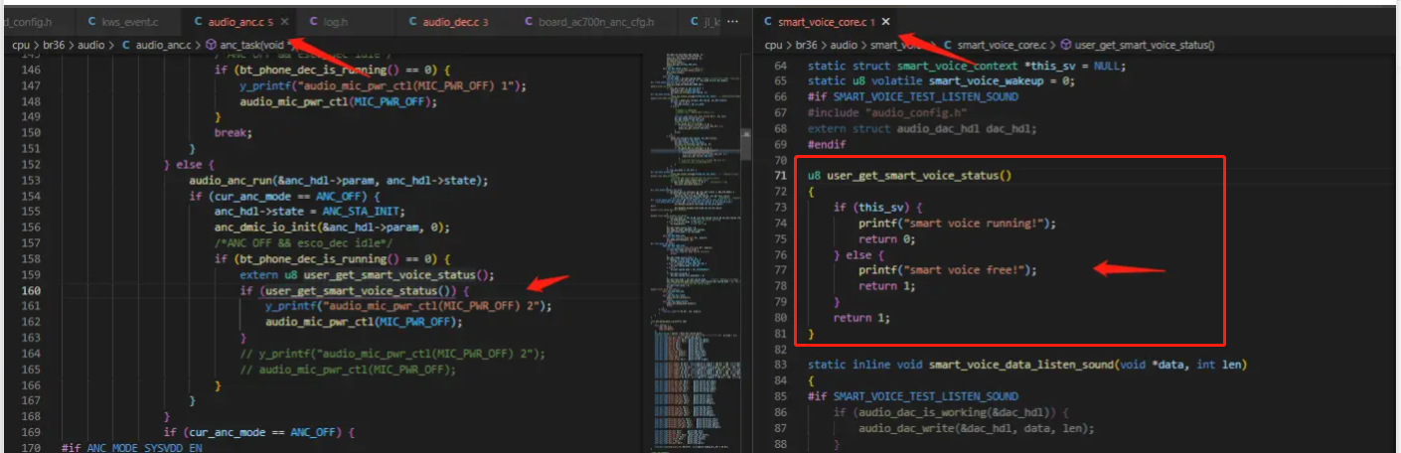Click 'anc_dmic_io_init(&anc_hdl->param, 0);' line
The height and width of the screenshot is (453, 1401).
point(332,226)
